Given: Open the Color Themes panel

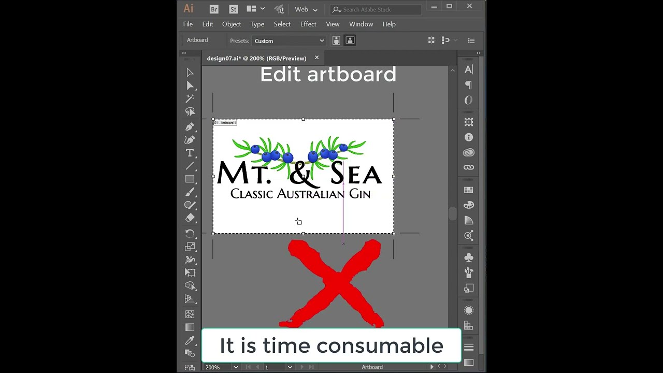Looking at the screenshot, I should tap(469, 236).
